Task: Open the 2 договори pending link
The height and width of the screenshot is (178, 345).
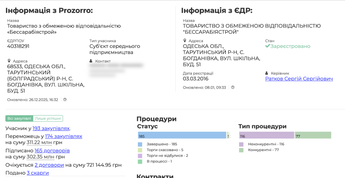Action: click(x=49, y=165)
